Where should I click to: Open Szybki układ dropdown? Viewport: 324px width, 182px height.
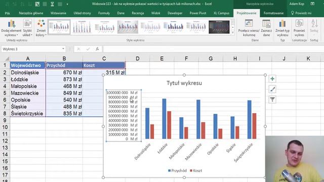coord(27,28)
